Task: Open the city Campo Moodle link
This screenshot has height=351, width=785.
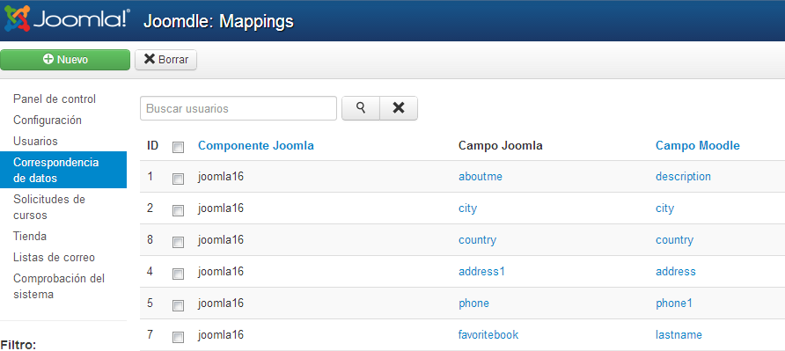Action: [x=664, y=208]
